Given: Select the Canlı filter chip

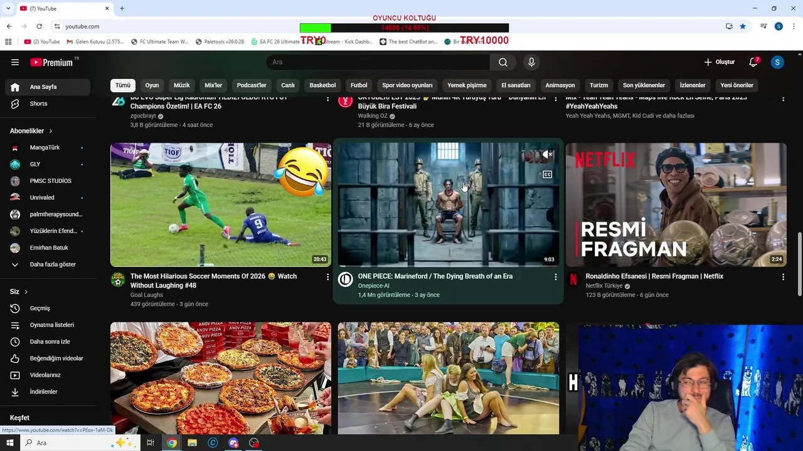Looking at the screenshot, I should (288, 85).
